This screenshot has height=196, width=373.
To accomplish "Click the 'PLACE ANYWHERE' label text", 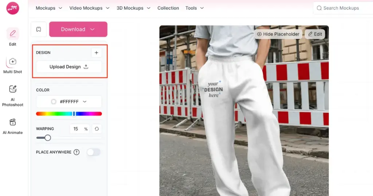I will tap(54, 152).
